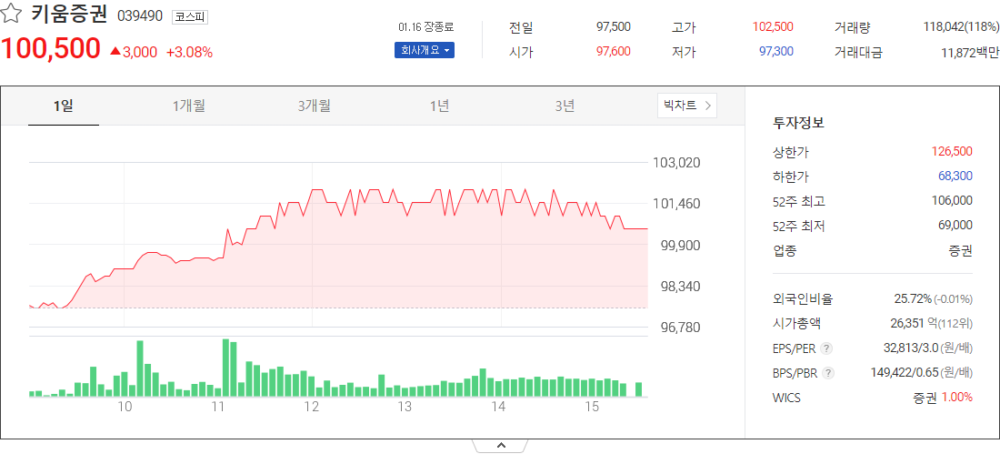Click the 상한가 value 126,500
This screenshot has height=454, width=1000.
[x=952, y=151]
